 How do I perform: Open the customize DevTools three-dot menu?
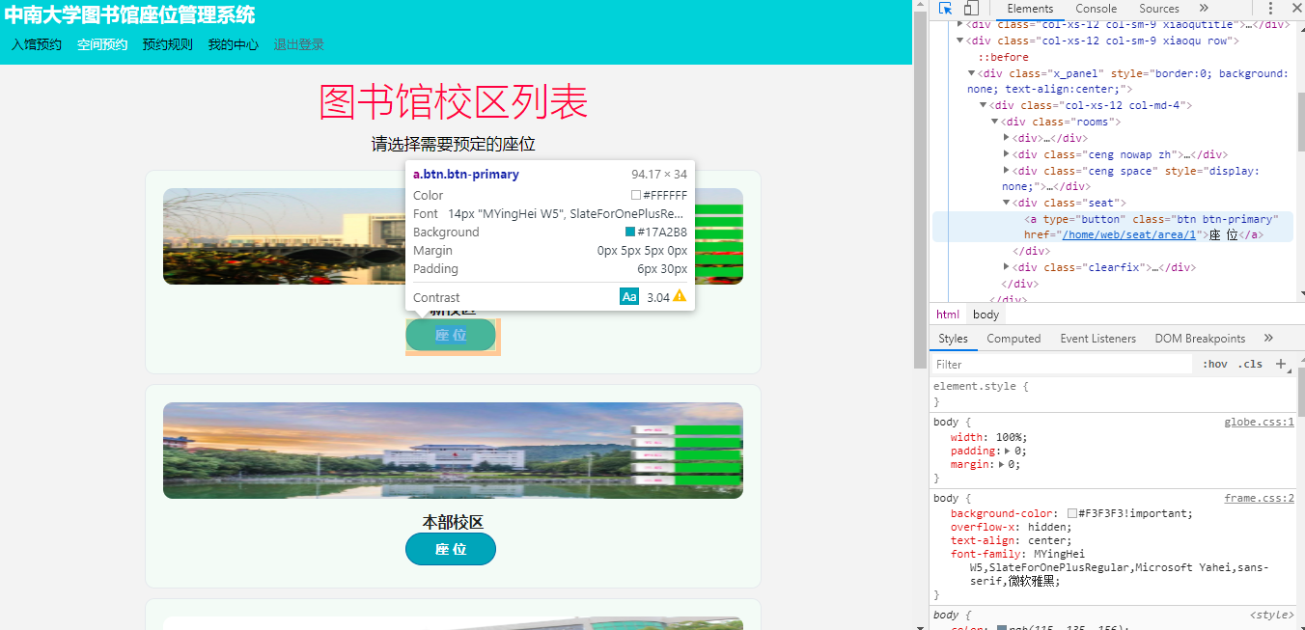[x=1270, y=9]
